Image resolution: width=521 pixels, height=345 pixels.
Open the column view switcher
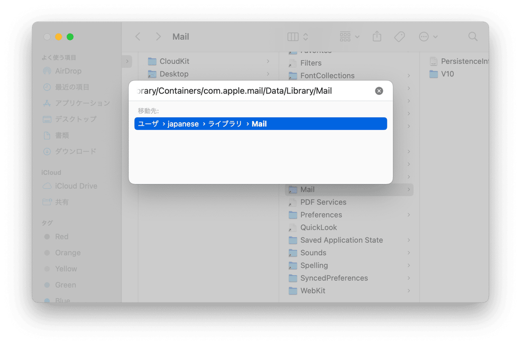298,37
